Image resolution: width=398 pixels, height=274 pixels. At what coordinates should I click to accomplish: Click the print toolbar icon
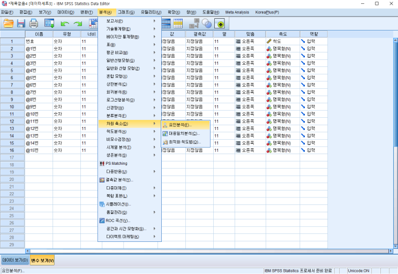[x=34, y=24]
